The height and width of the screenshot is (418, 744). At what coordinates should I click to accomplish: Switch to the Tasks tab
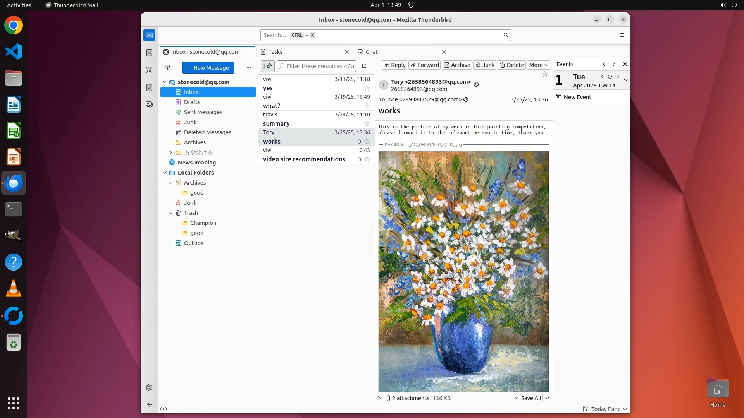pyautogui.click(x=276, y=52)
